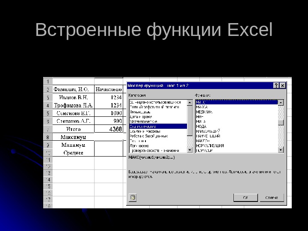Pick the Математические category
Viewport: 308px width, 231px height.
pos(158,121)
